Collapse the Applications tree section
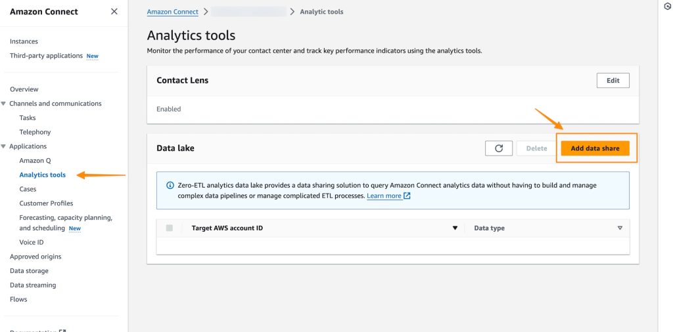Image resolution: width=673 pixels, height=332 pixels. point(4,146)
